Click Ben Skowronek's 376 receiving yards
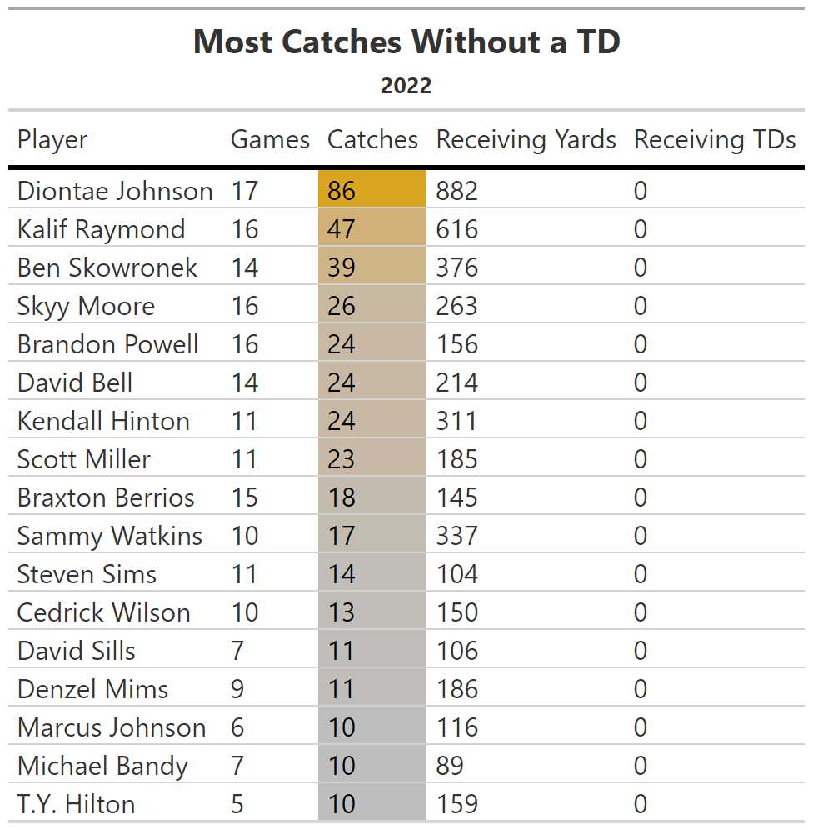813x830 pixels. (x=457, y=267)
